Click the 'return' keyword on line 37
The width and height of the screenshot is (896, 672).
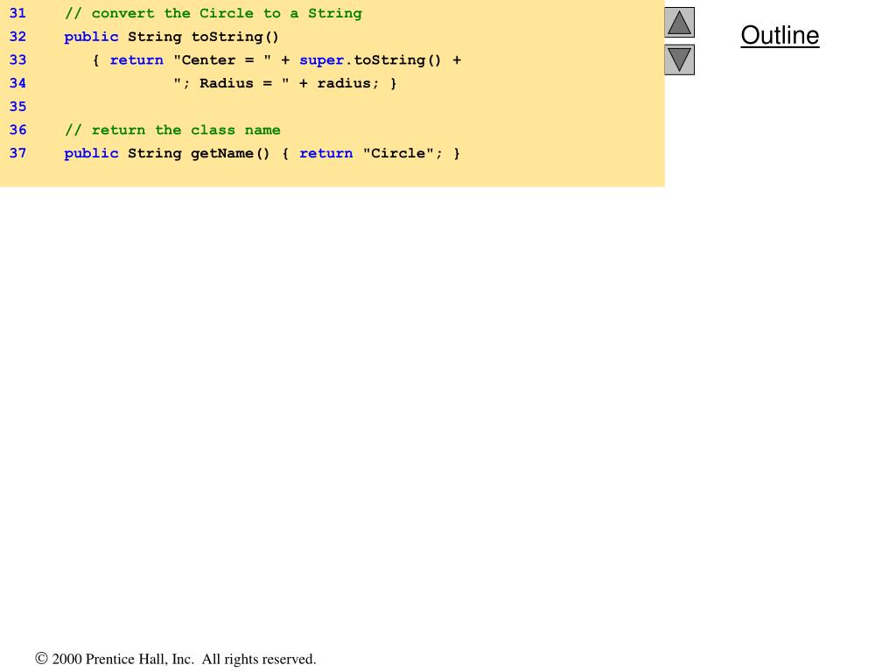[326, 153]
